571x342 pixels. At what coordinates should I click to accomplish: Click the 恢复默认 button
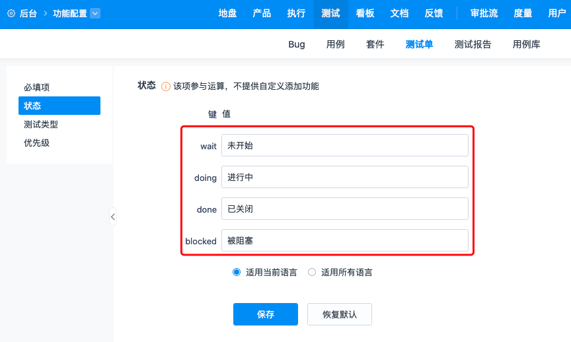click(x=340, y=314)
